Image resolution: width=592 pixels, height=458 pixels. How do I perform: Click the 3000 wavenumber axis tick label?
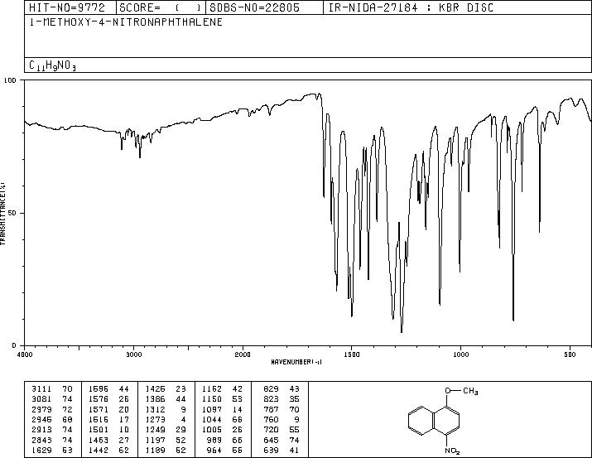point(133,354)
